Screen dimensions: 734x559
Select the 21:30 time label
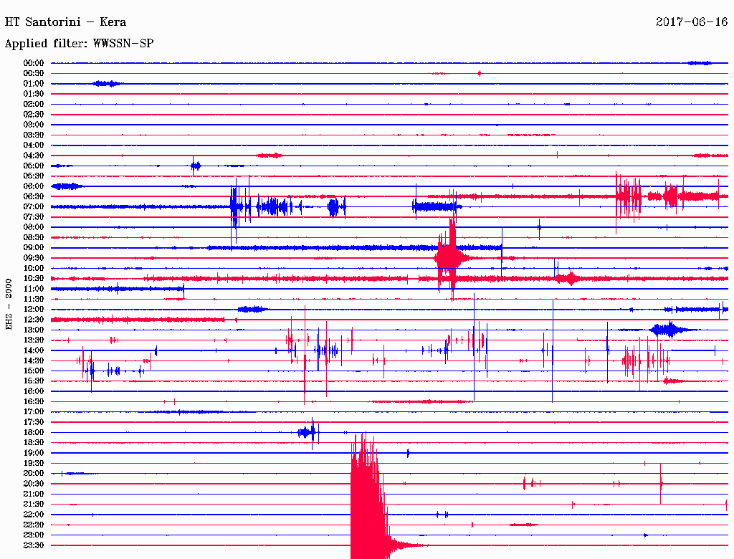point(34,505)
